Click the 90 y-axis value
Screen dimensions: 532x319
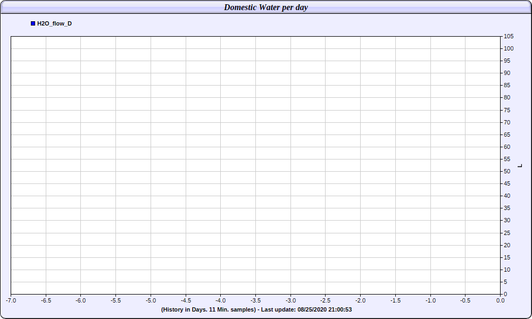point(507,73)
